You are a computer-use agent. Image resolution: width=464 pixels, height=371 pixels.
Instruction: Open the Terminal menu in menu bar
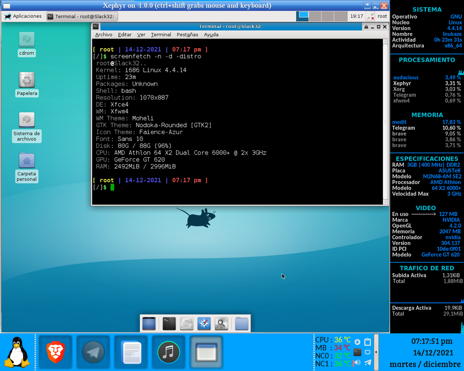(x=161, y=35)
